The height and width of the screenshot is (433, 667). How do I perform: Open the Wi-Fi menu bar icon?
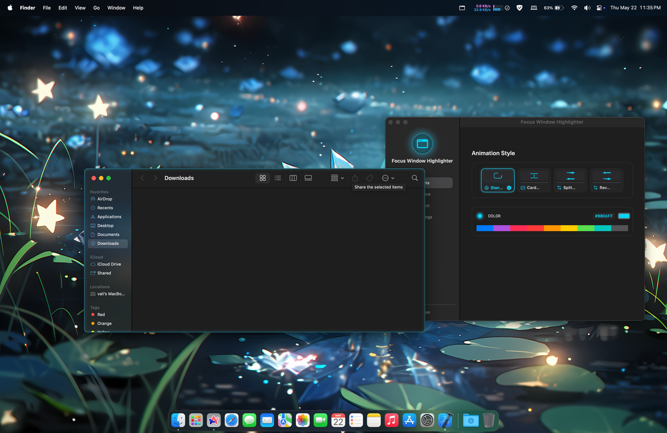tap(574, 8)
